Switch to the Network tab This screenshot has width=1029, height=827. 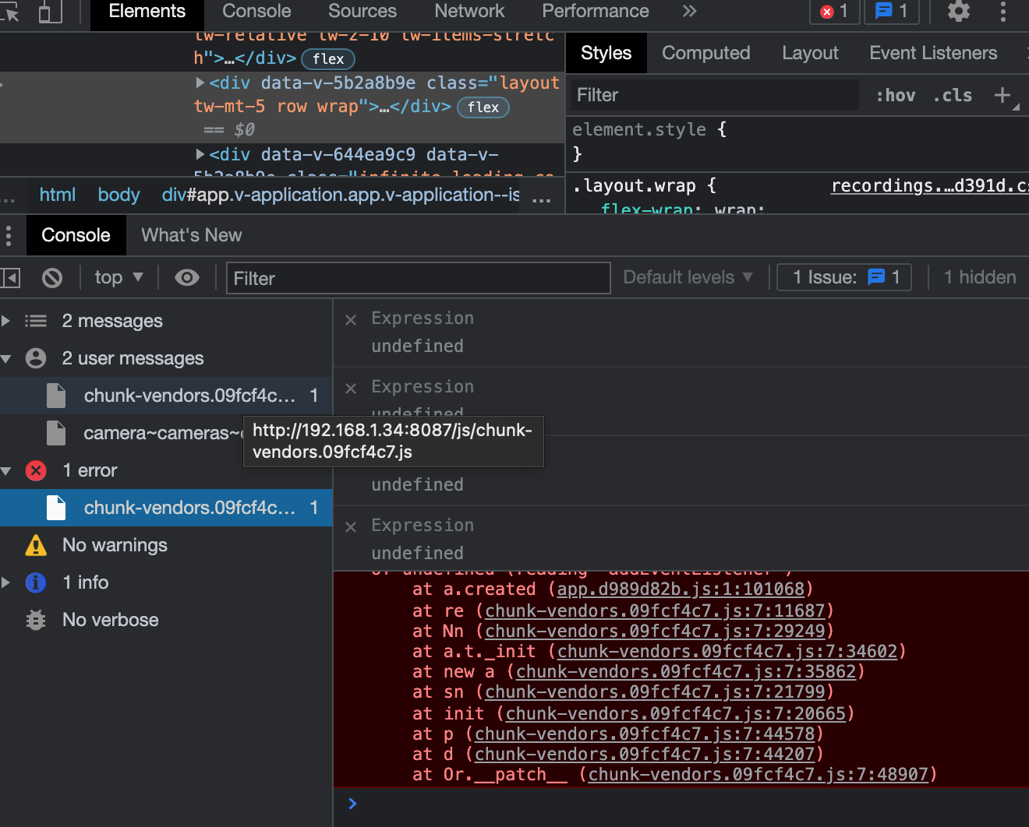[469, 11]
